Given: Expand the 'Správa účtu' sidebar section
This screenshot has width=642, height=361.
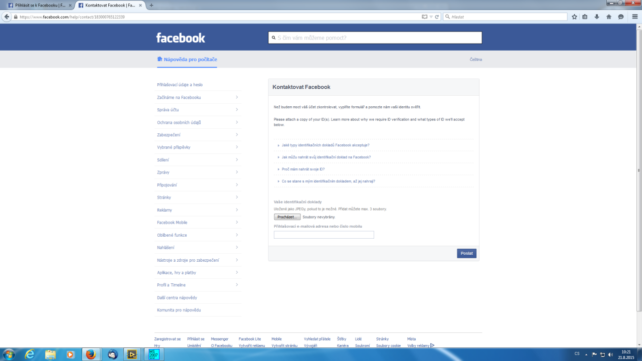Looking at the screenshot, I should pos(198,110).
